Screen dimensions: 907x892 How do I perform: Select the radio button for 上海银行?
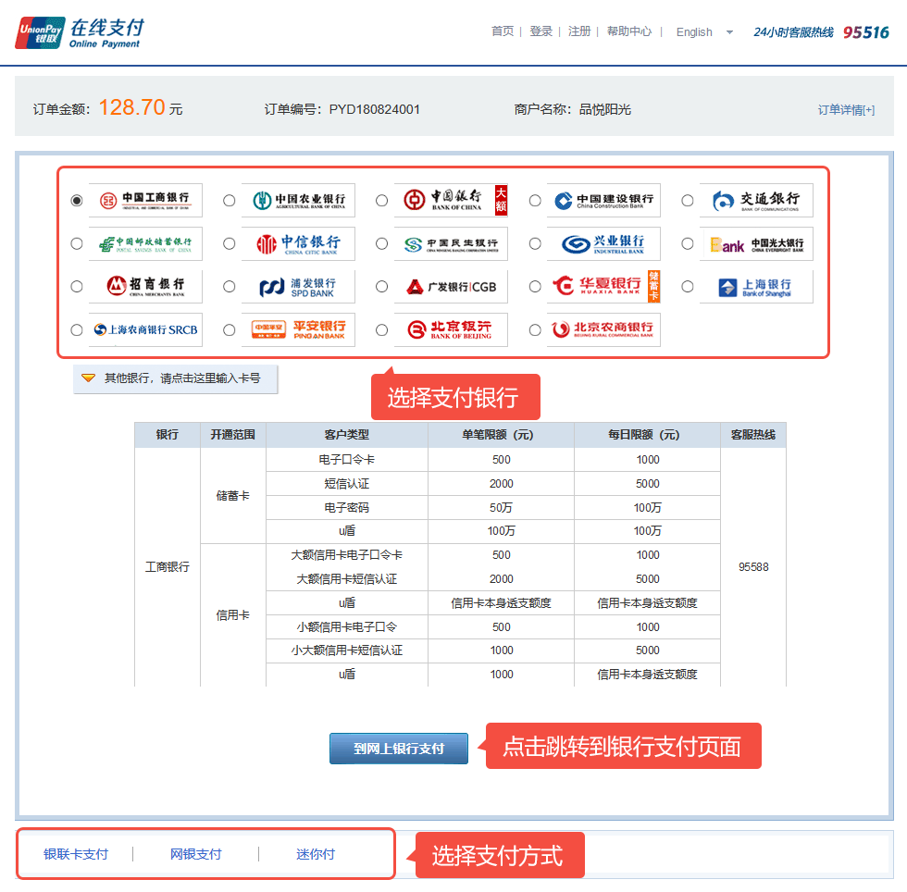pos(687,286)
